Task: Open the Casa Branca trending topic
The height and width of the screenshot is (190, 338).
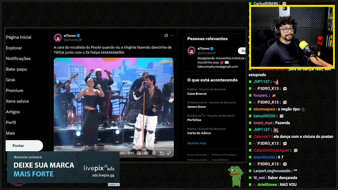Action: (197, 94)
